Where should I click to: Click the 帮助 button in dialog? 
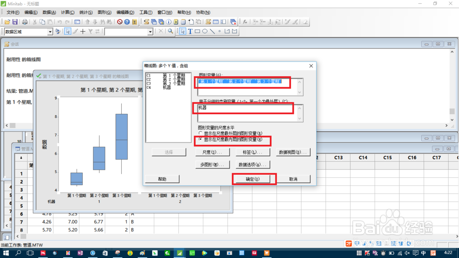point(162,179)
